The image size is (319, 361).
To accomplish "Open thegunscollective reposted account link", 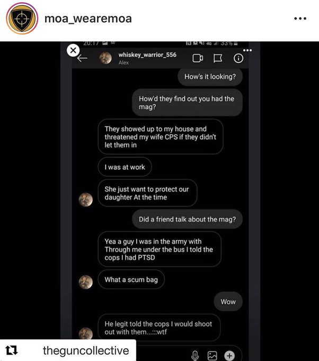I will coord(85,350).
